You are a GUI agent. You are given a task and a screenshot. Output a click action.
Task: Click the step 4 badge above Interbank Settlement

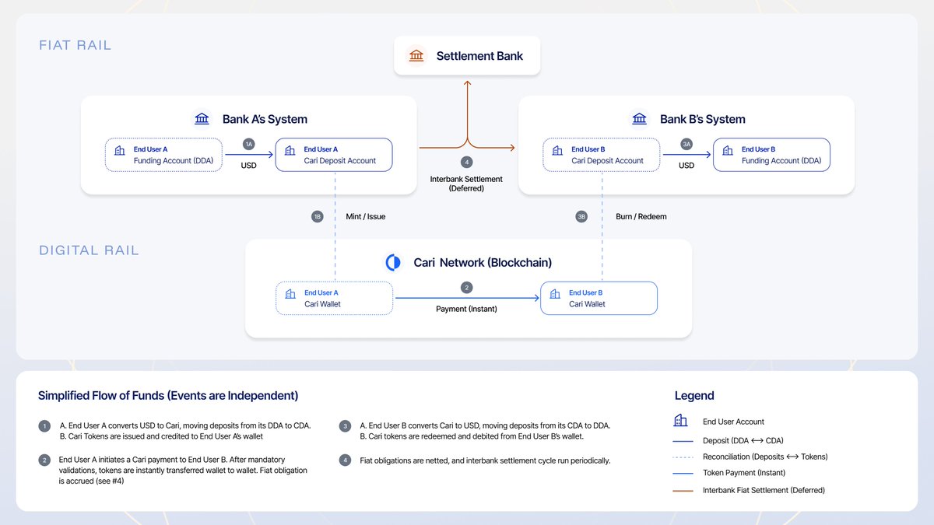466,163
